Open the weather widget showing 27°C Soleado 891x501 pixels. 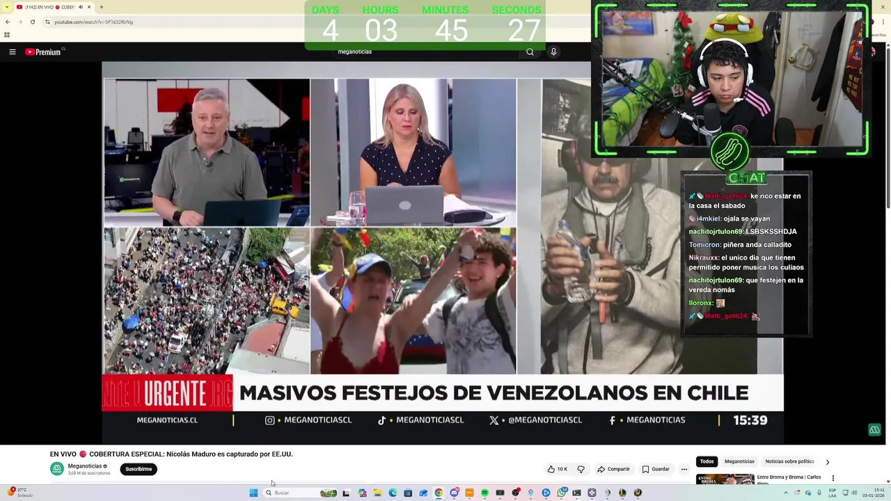pos(21,493)
